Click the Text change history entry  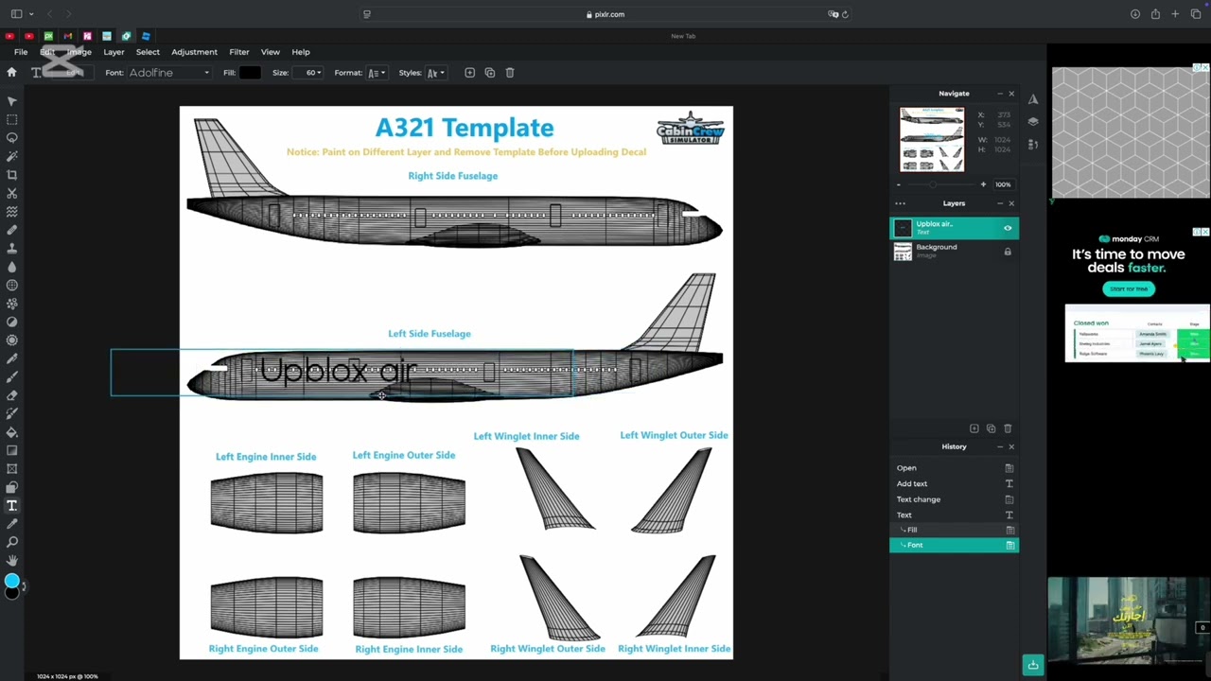[x=954, y=499]
